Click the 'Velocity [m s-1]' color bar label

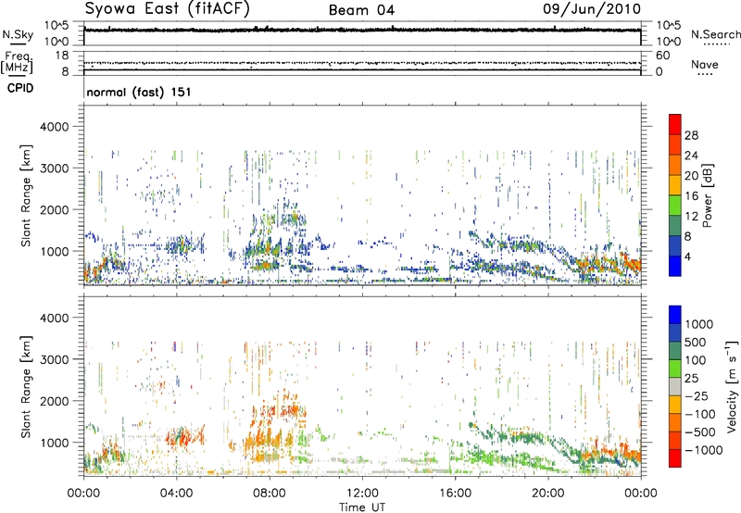732,386
